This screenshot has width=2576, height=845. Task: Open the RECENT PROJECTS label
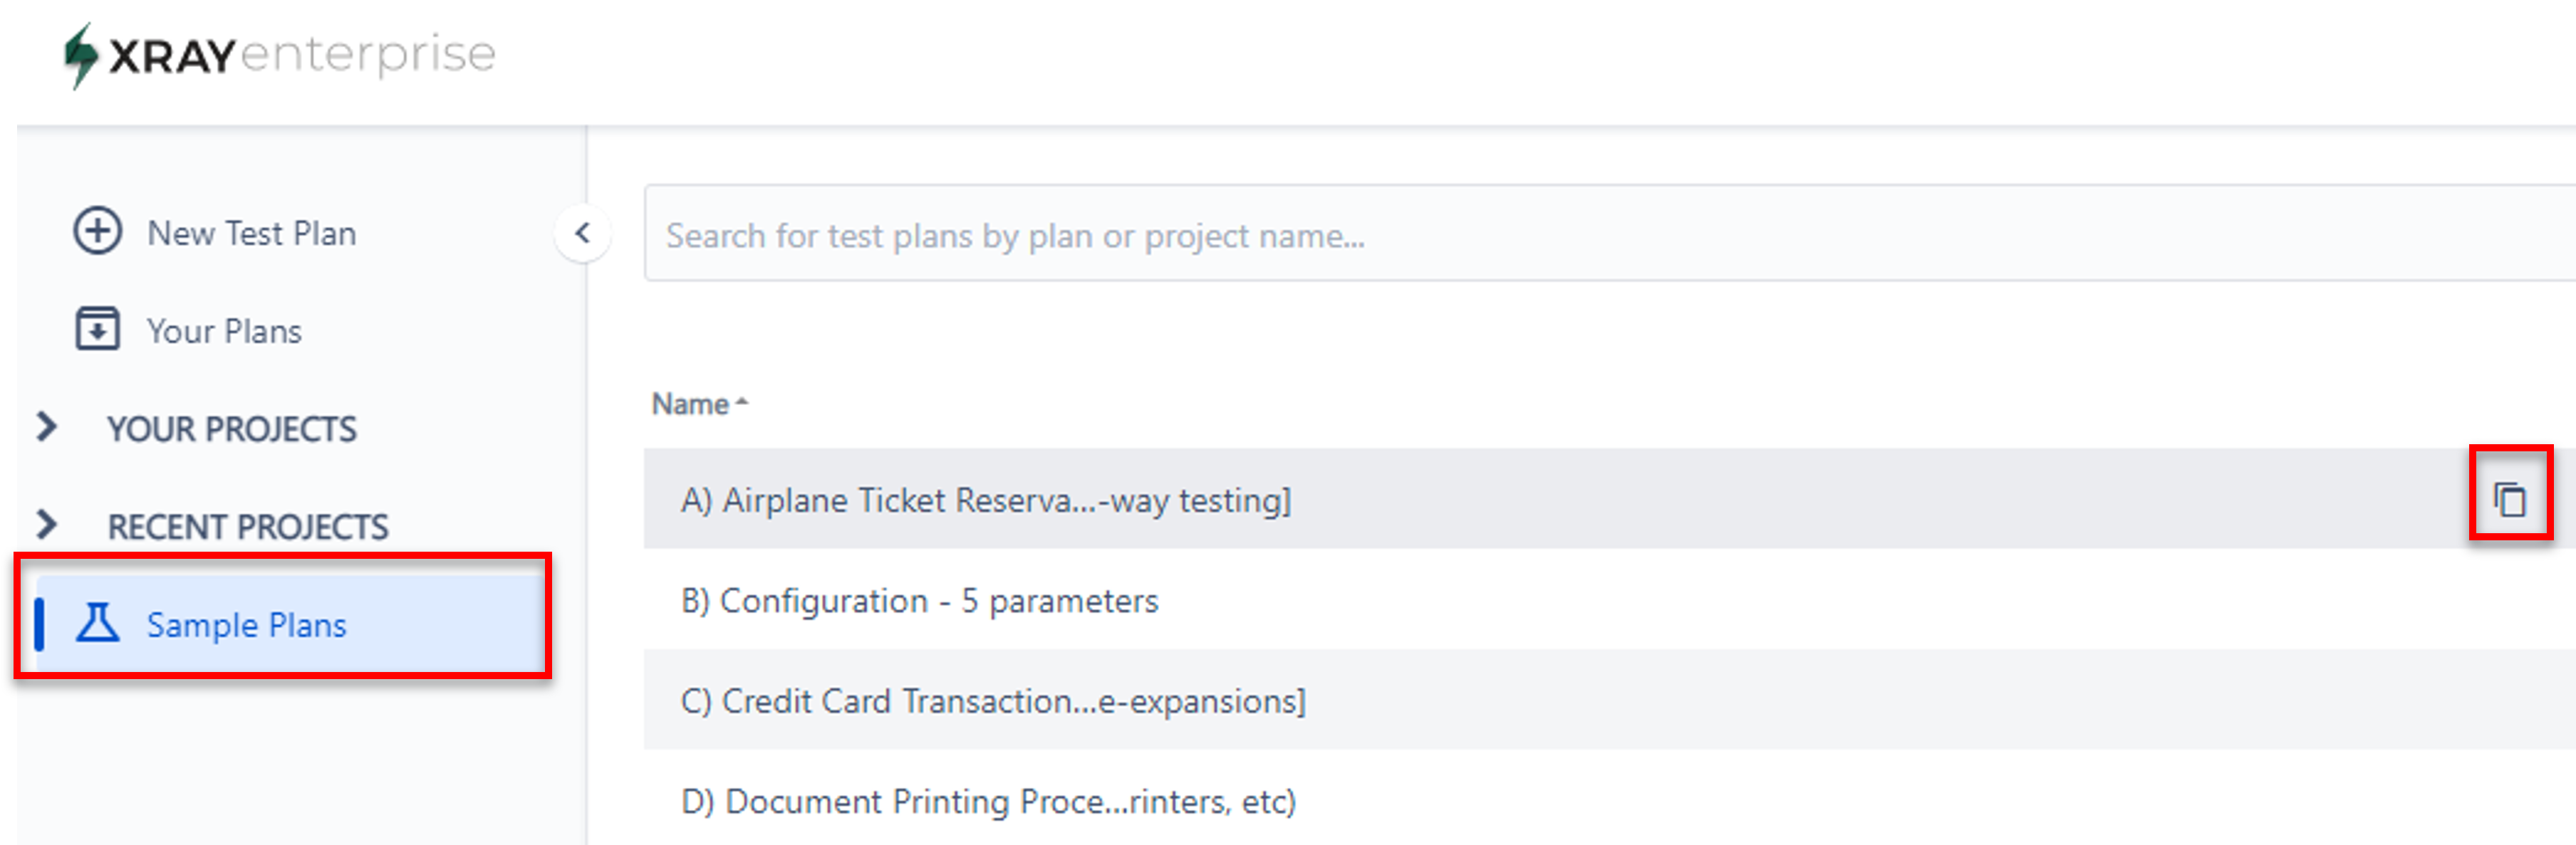pos(248,528)
